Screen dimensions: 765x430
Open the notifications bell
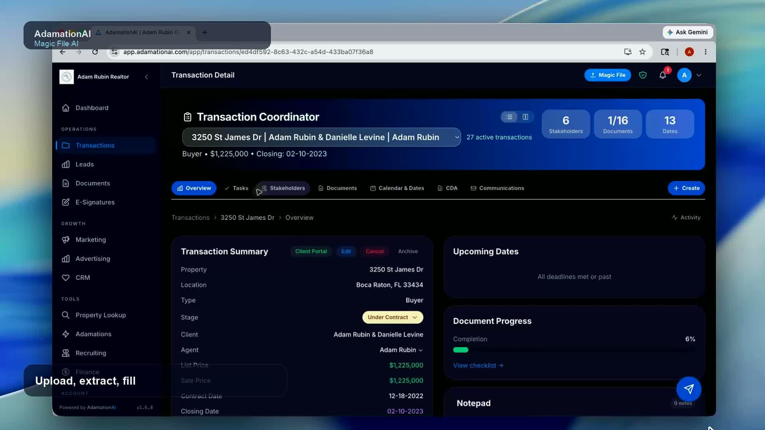(663, 75)
